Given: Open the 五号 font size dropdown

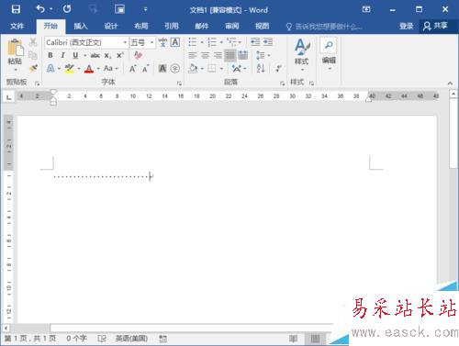Looking at the screenshot, I should 151,42.
